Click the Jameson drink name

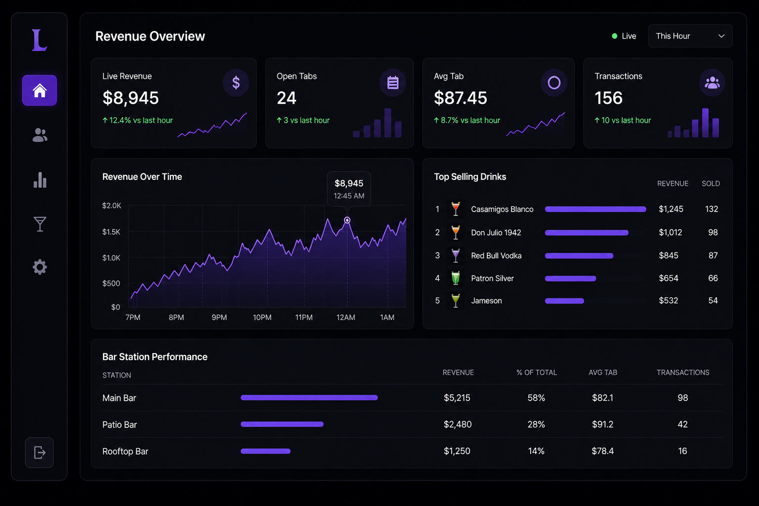point(486,300)
